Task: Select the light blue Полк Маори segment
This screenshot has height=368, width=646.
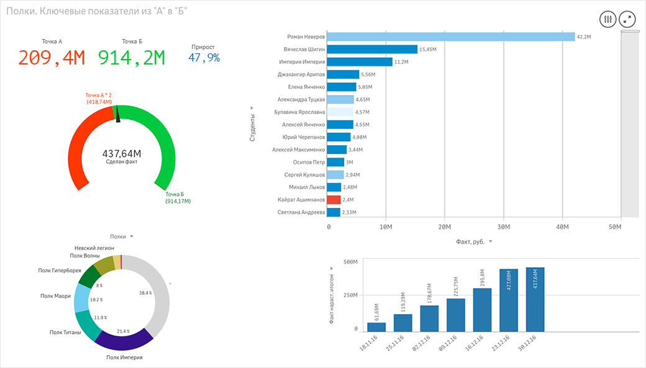Action: 82,298
